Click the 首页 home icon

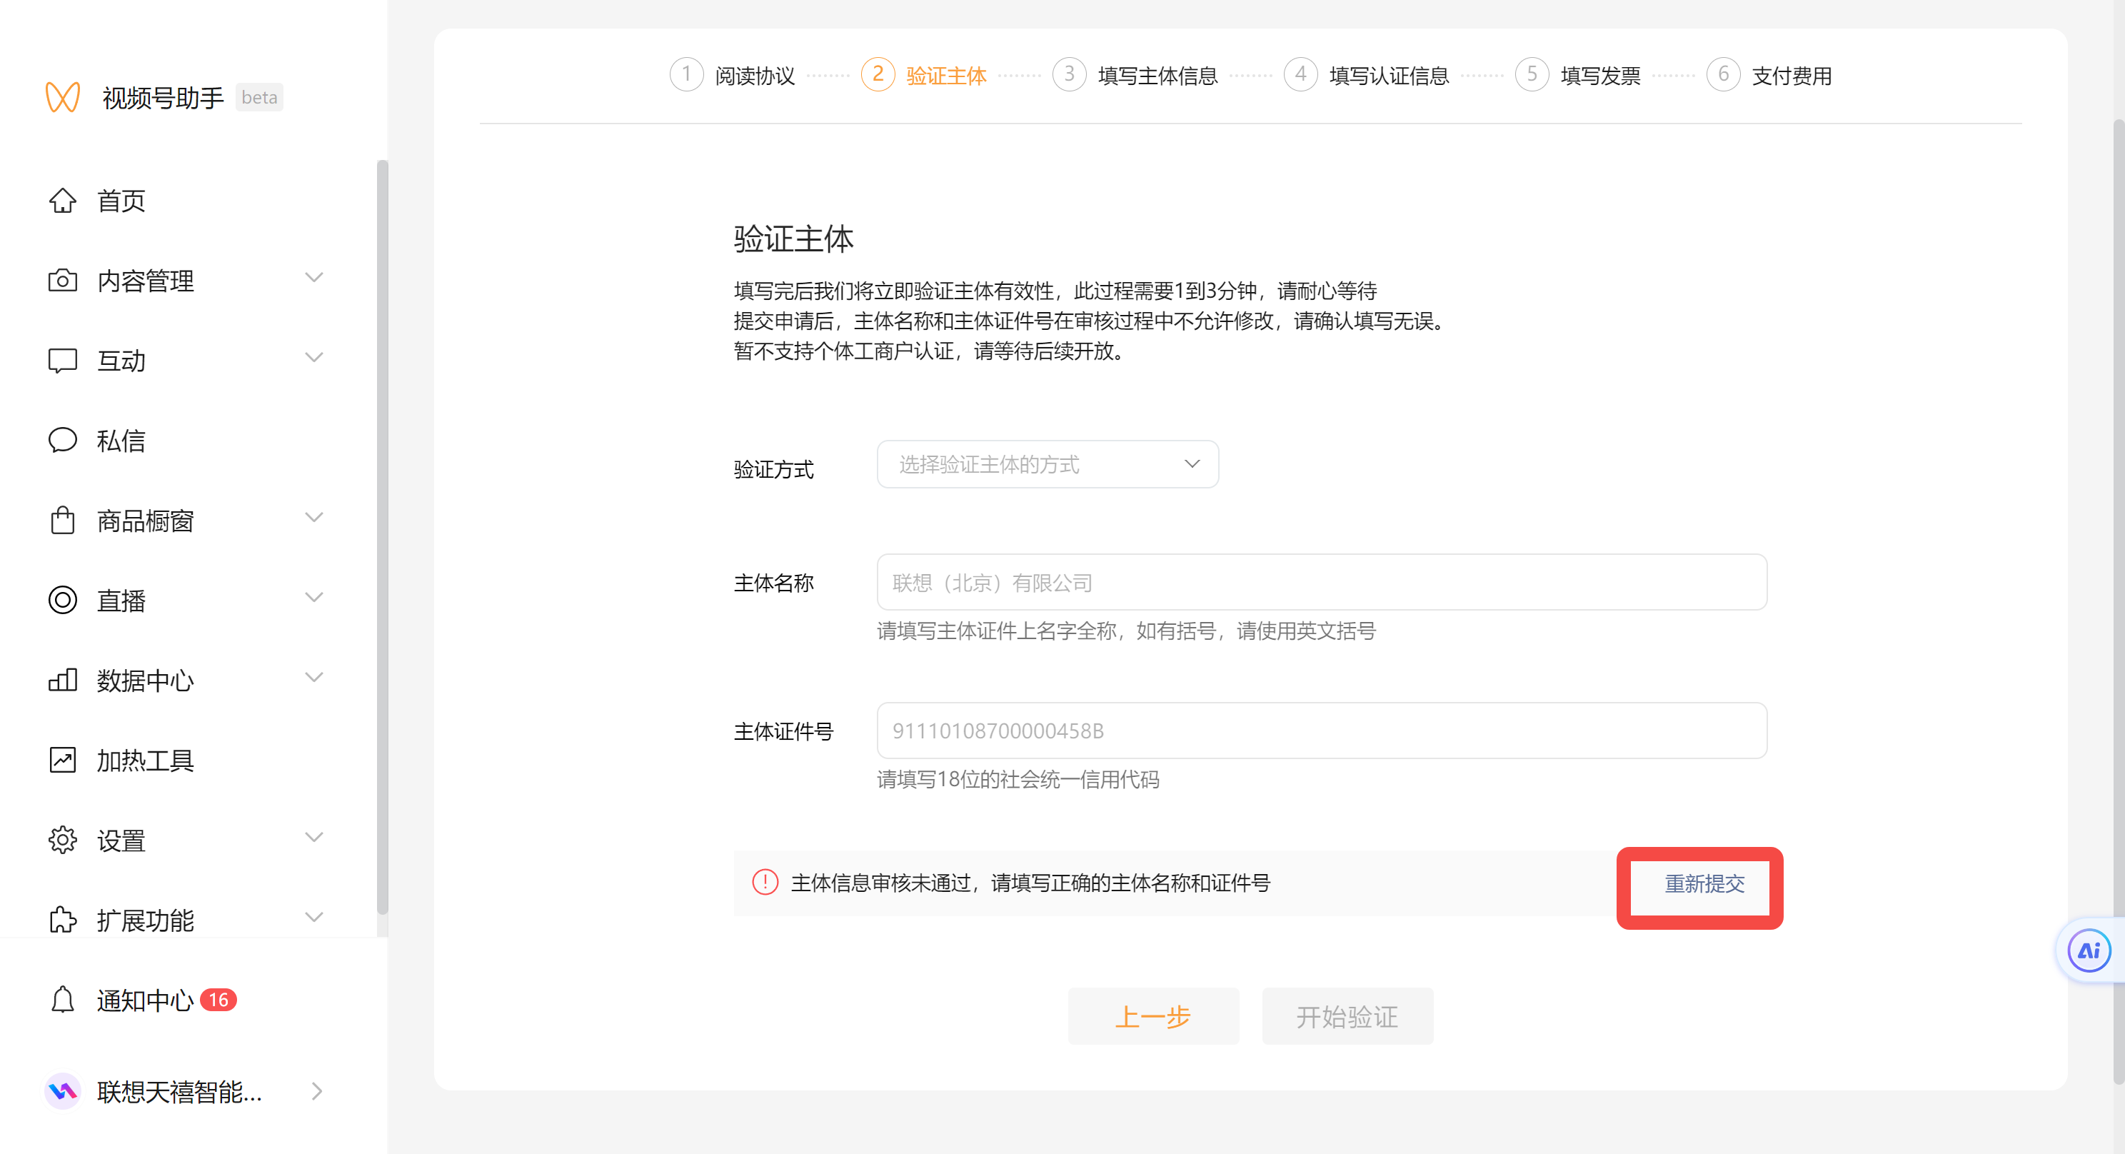click(62, 201)
